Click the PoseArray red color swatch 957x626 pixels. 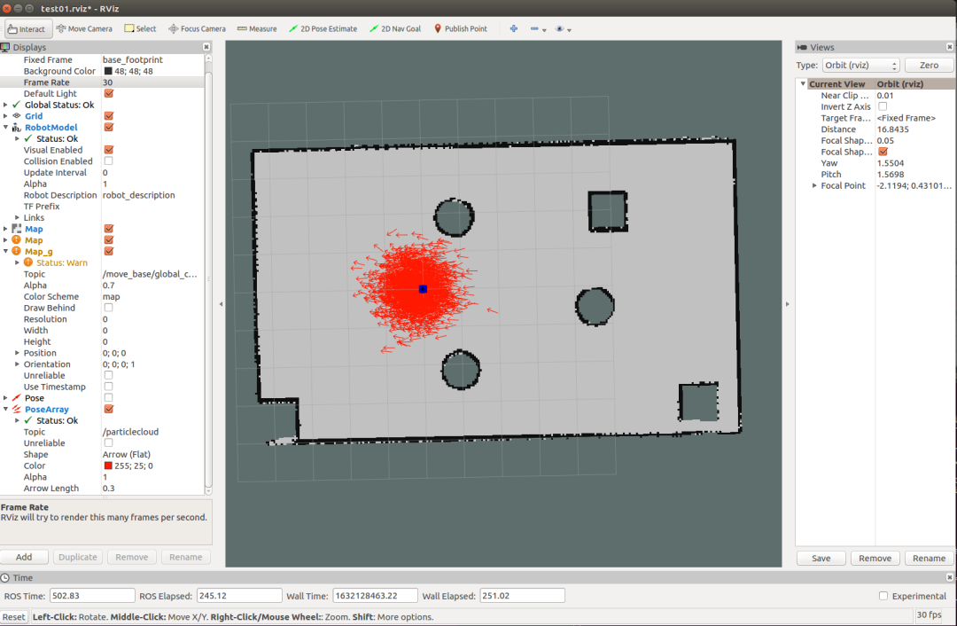coord(108,466)
